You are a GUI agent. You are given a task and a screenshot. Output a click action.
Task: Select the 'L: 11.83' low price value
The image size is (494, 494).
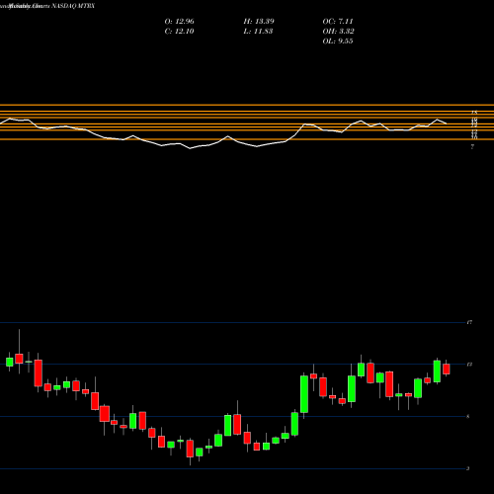tap(258, 32)
